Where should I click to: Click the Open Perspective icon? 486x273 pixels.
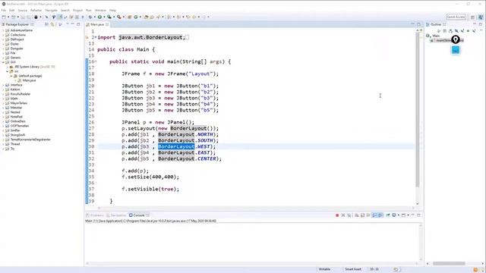pyautogui.click(x=472, y=17)
